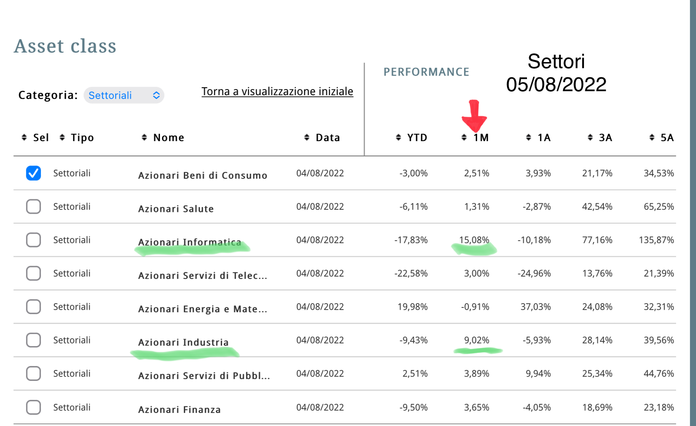Screen dimensions: 696x426
Task: Sort by 1M performance arrow icon
Action: click(x=464, y=138)
